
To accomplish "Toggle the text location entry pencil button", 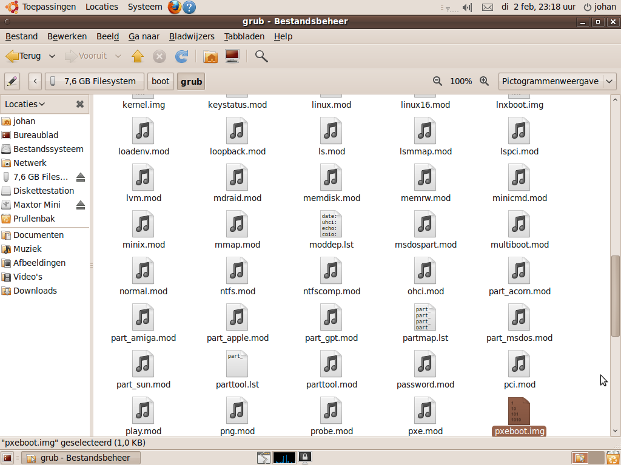I will pyautogui.click(x=12, y=81).
